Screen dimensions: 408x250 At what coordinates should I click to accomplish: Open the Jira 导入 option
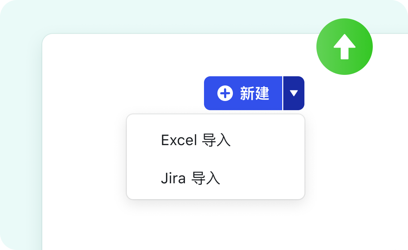point(191,179)
